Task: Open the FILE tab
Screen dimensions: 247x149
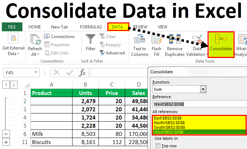Action: pos(12,27)
